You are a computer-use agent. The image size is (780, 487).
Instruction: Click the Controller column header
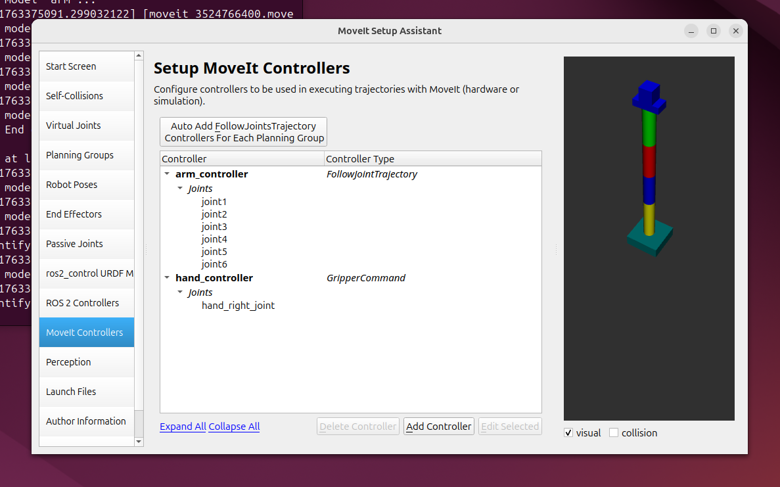tap(242, 158)
